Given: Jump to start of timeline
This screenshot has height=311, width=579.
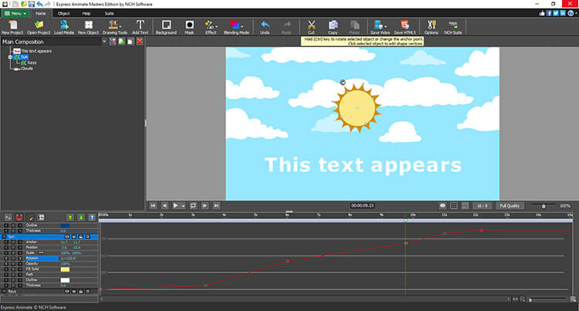Looking at the screenshot, I should coord(153,205).
